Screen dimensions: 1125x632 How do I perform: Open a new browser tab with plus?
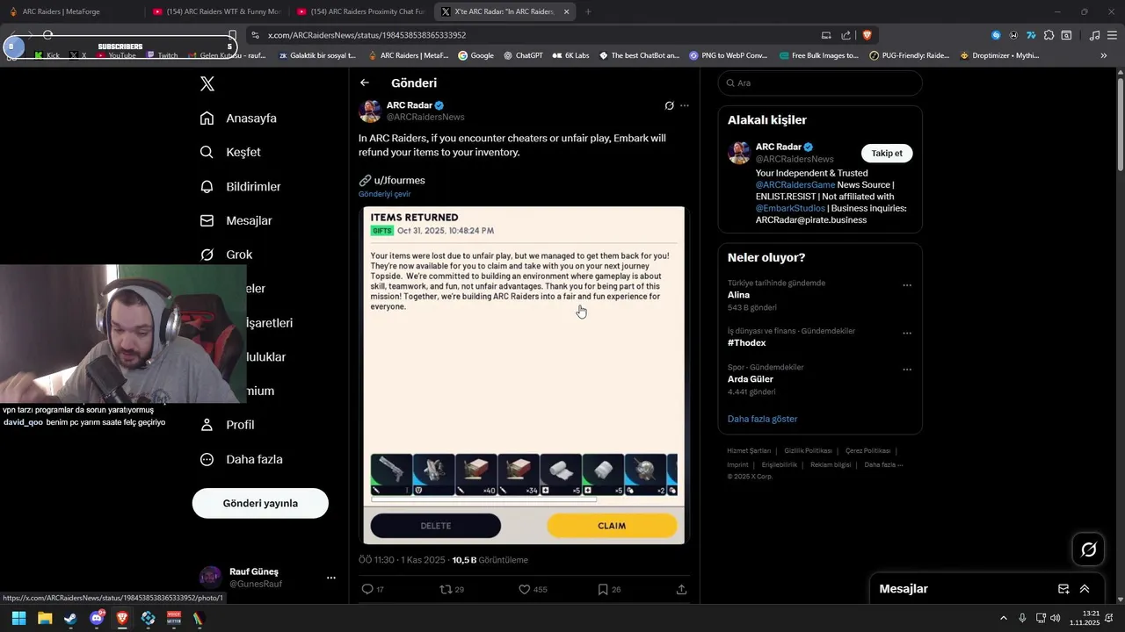pyautogui.click(x=588, y=11)
